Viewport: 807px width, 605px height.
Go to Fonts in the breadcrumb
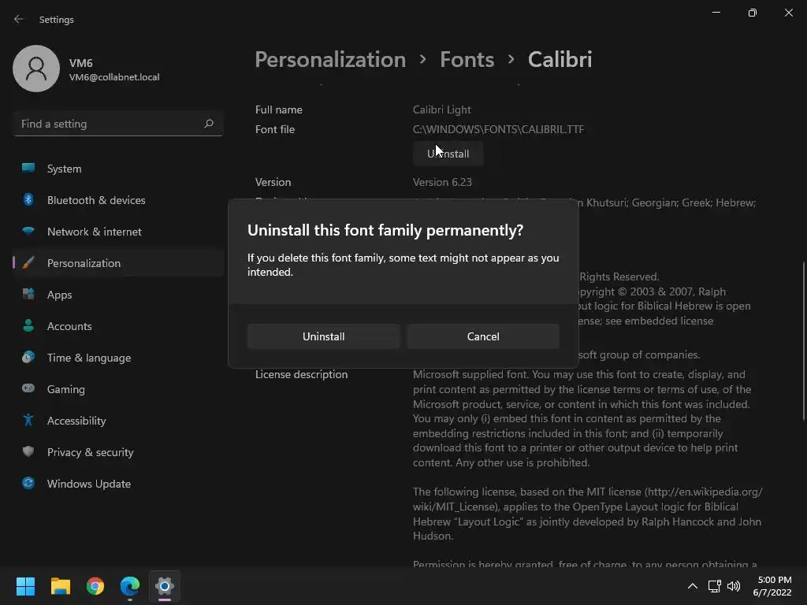coord(467,59)
